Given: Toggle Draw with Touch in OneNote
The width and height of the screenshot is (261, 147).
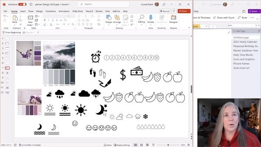Looking at the screenshot, I should (x=224, y=18).
